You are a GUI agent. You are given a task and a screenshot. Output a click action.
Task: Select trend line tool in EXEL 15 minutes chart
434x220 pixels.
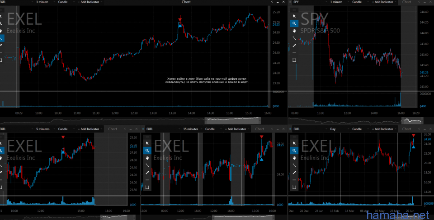click(x=147, y=165)
